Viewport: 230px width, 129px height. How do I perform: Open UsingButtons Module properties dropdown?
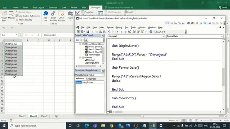[x=103, y=75]
